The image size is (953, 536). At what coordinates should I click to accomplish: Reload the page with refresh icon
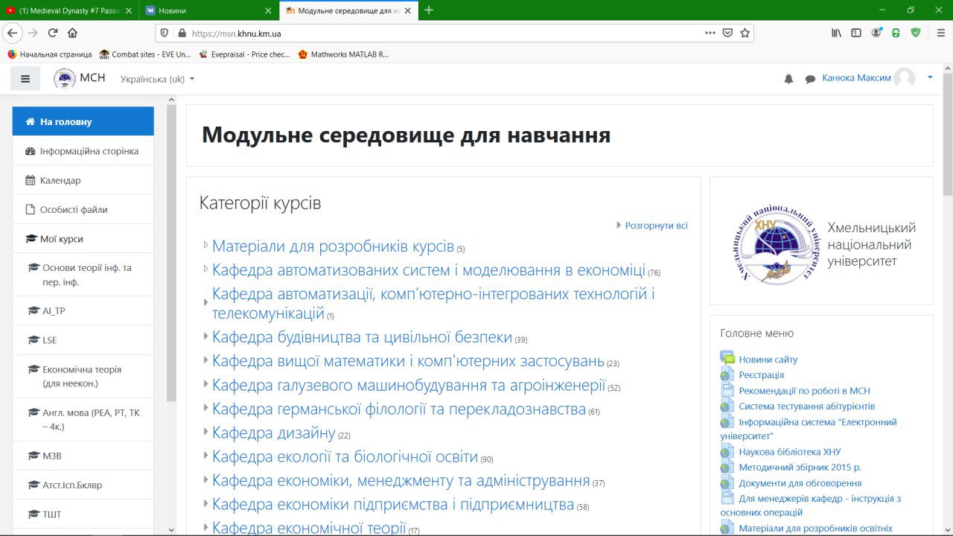click(53, 33)
